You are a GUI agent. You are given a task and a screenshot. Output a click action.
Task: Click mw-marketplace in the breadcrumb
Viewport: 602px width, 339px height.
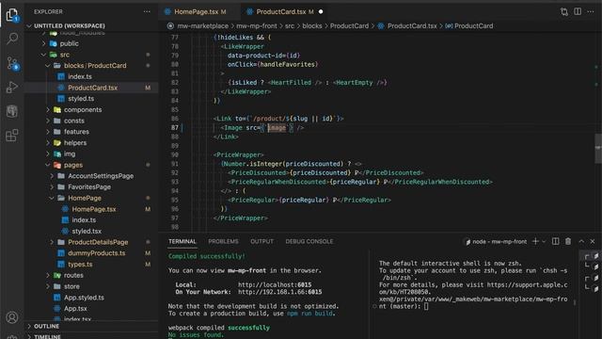[202, 26]
